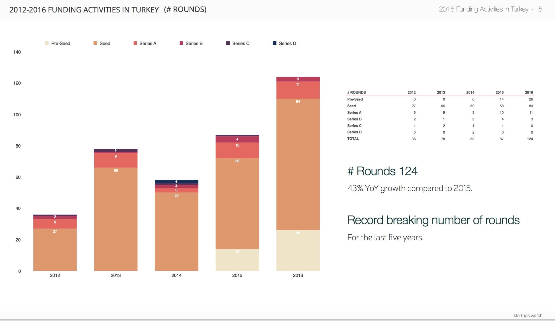Click the '# Rounds 124' headline
555x321 pixels.
click(382, 171)
